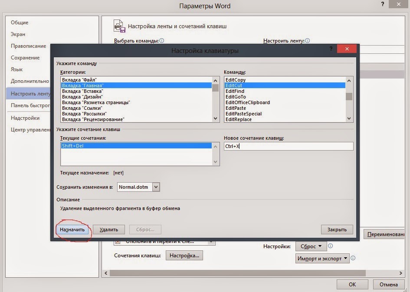Image resolution: width=410 pixels, height=292 pixels.
Task: Select category Вкладка "Рецензирование"
Action: click(136, 119)
